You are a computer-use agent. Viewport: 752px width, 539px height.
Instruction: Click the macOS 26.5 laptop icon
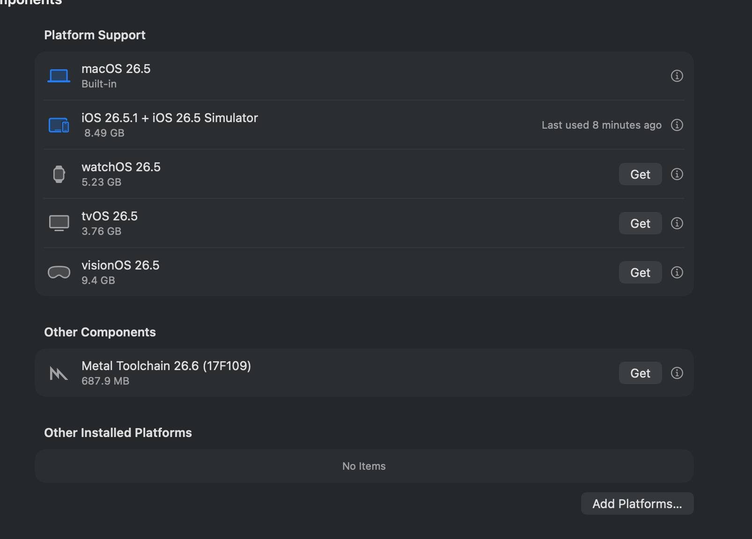59,76
